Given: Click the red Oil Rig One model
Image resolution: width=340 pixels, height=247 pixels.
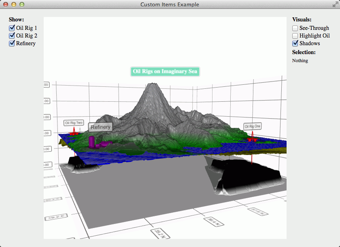Looking at the screenshot, I should coord(252,139).
